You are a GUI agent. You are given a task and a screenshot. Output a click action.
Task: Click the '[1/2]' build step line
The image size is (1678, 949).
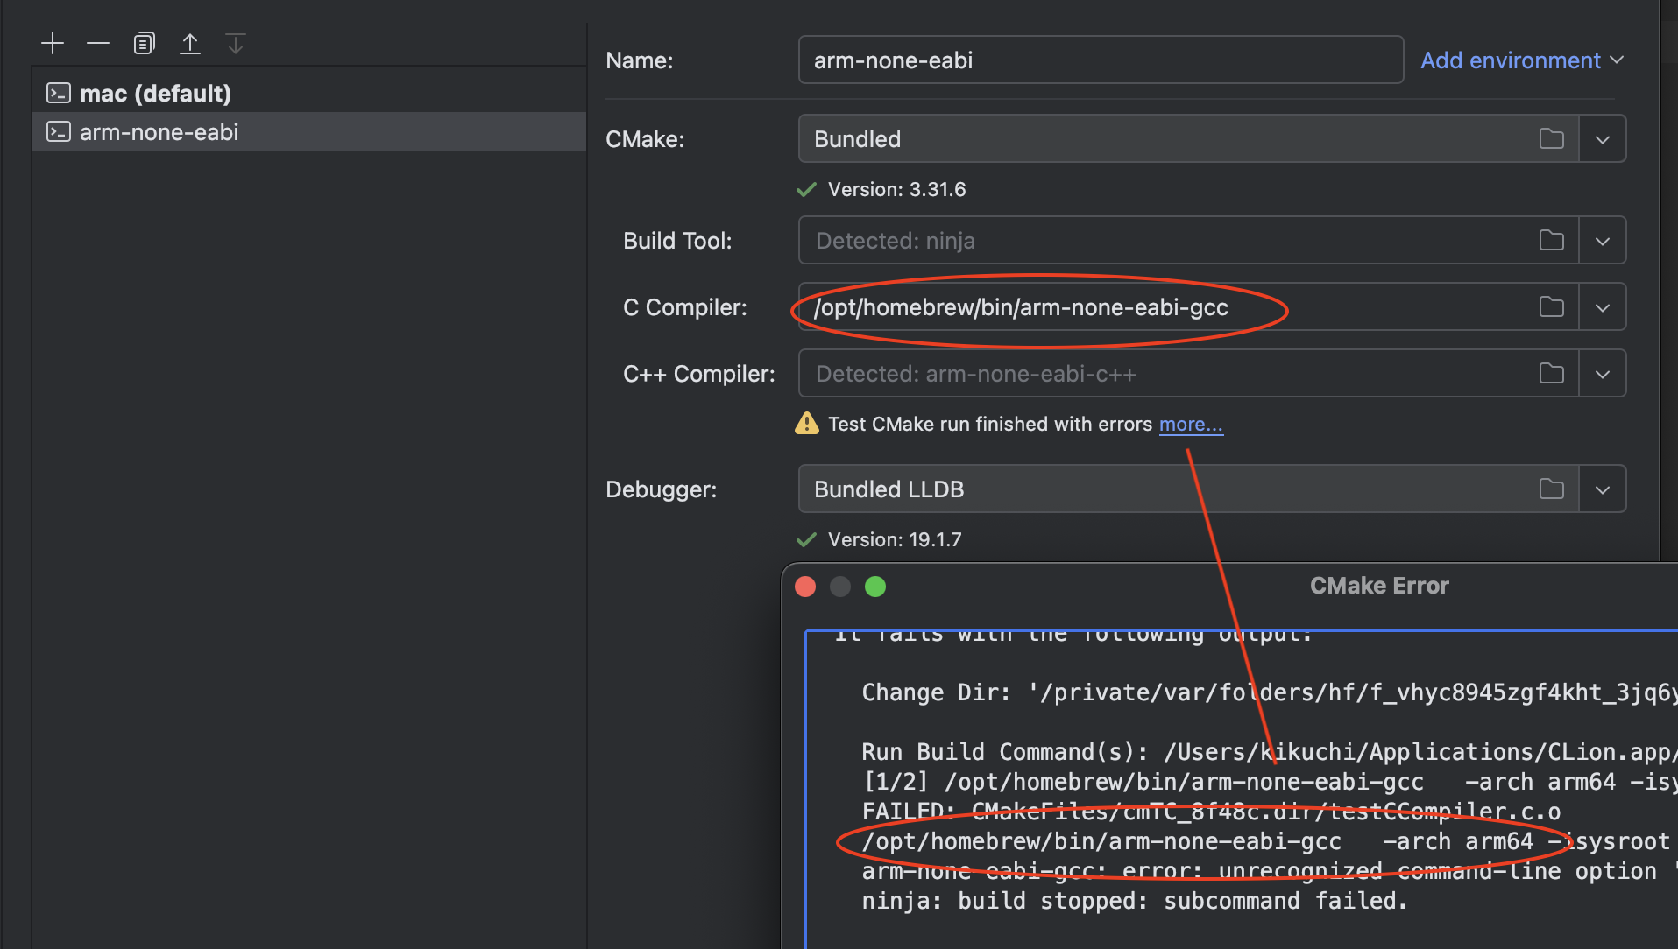(x=1270, y=782)
